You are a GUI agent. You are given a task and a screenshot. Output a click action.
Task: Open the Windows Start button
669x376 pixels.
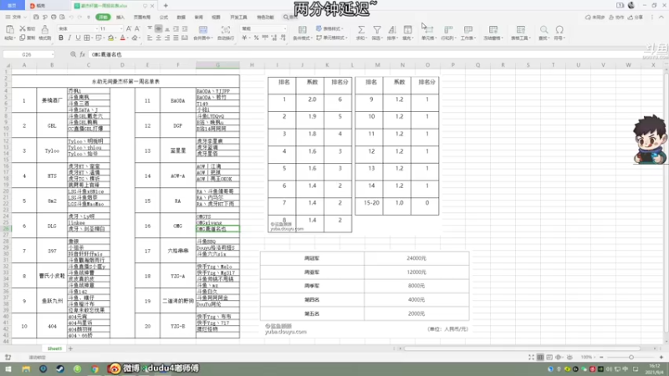point(8,368)
